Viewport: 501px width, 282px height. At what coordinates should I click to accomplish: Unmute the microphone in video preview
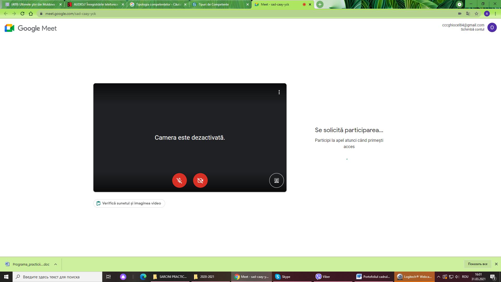[180, 180]
